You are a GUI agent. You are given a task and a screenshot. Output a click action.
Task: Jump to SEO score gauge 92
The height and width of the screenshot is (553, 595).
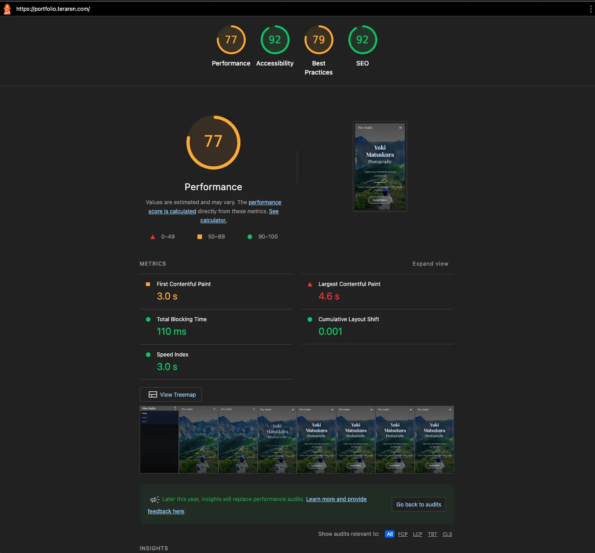[362, 40]
